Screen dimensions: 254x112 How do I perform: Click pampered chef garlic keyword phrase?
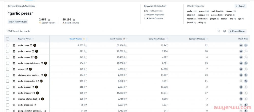coord(30,111)
